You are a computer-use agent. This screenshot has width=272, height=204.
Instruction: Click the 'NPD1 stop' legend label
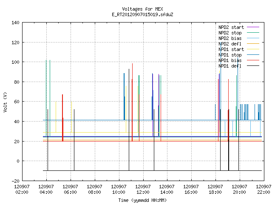[230, 55]
